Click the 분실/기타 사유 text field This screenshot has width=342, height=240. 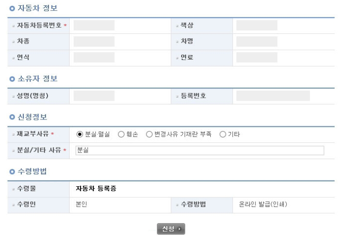[200, 150]
